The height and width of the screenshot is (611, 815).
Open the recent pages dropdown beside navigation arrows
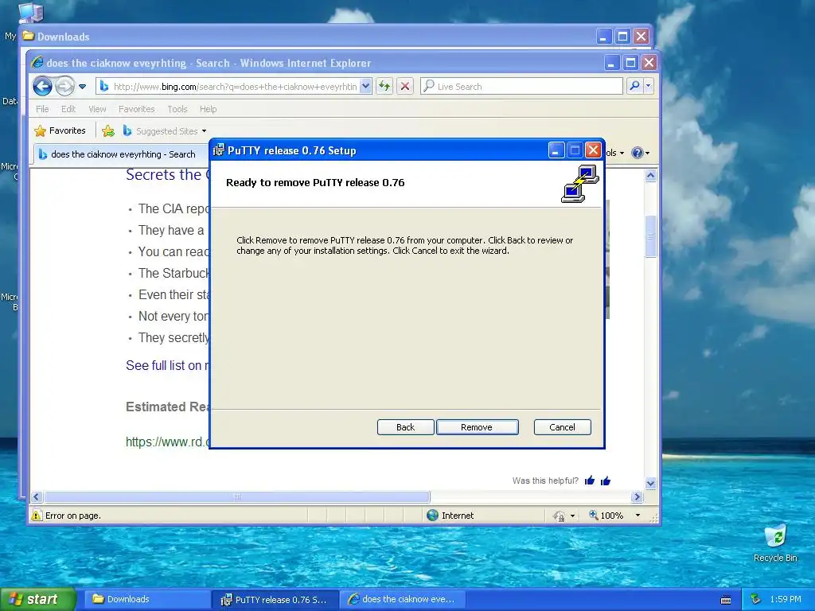[82, 87]
